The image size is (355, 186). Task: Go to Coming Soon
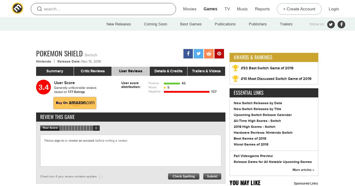click(156, 24)
